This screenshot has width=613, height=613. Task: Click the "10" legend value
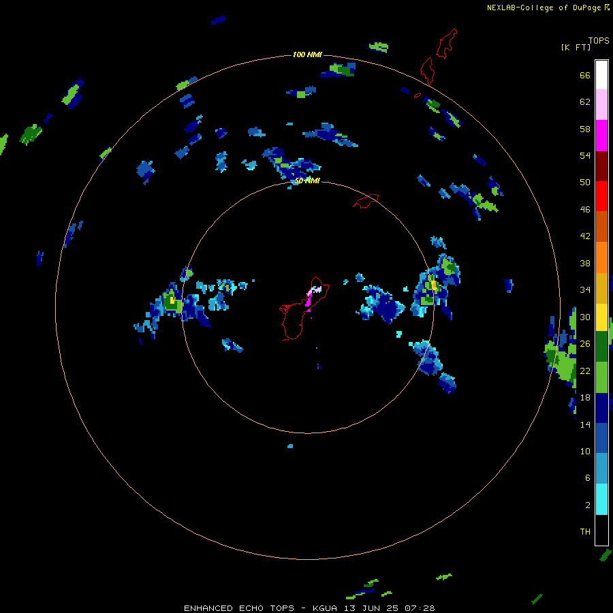tap(585, 451)
